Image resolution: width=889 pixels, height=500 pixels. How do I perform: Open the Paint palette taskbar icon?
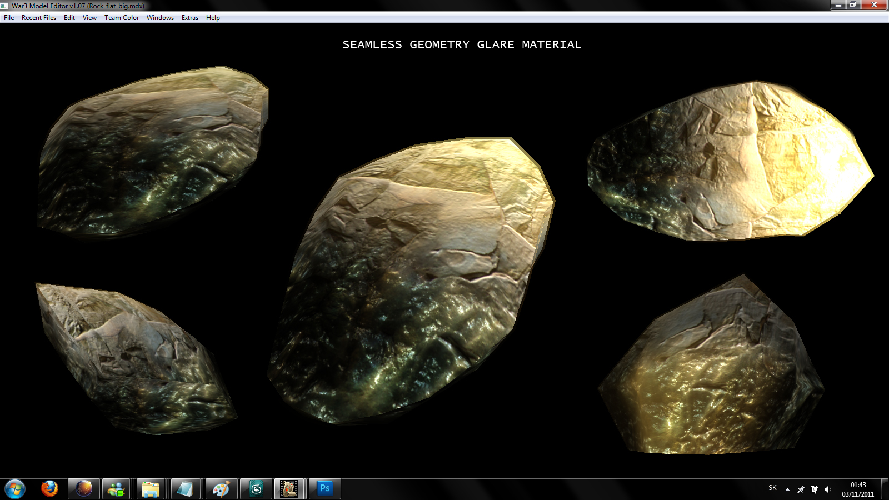[221, 489]
